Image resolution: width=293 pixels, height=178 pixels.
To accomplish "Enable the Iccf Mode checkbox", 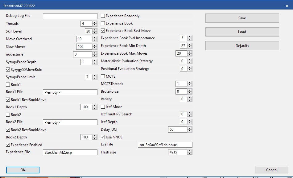I will tap(103, 107).
